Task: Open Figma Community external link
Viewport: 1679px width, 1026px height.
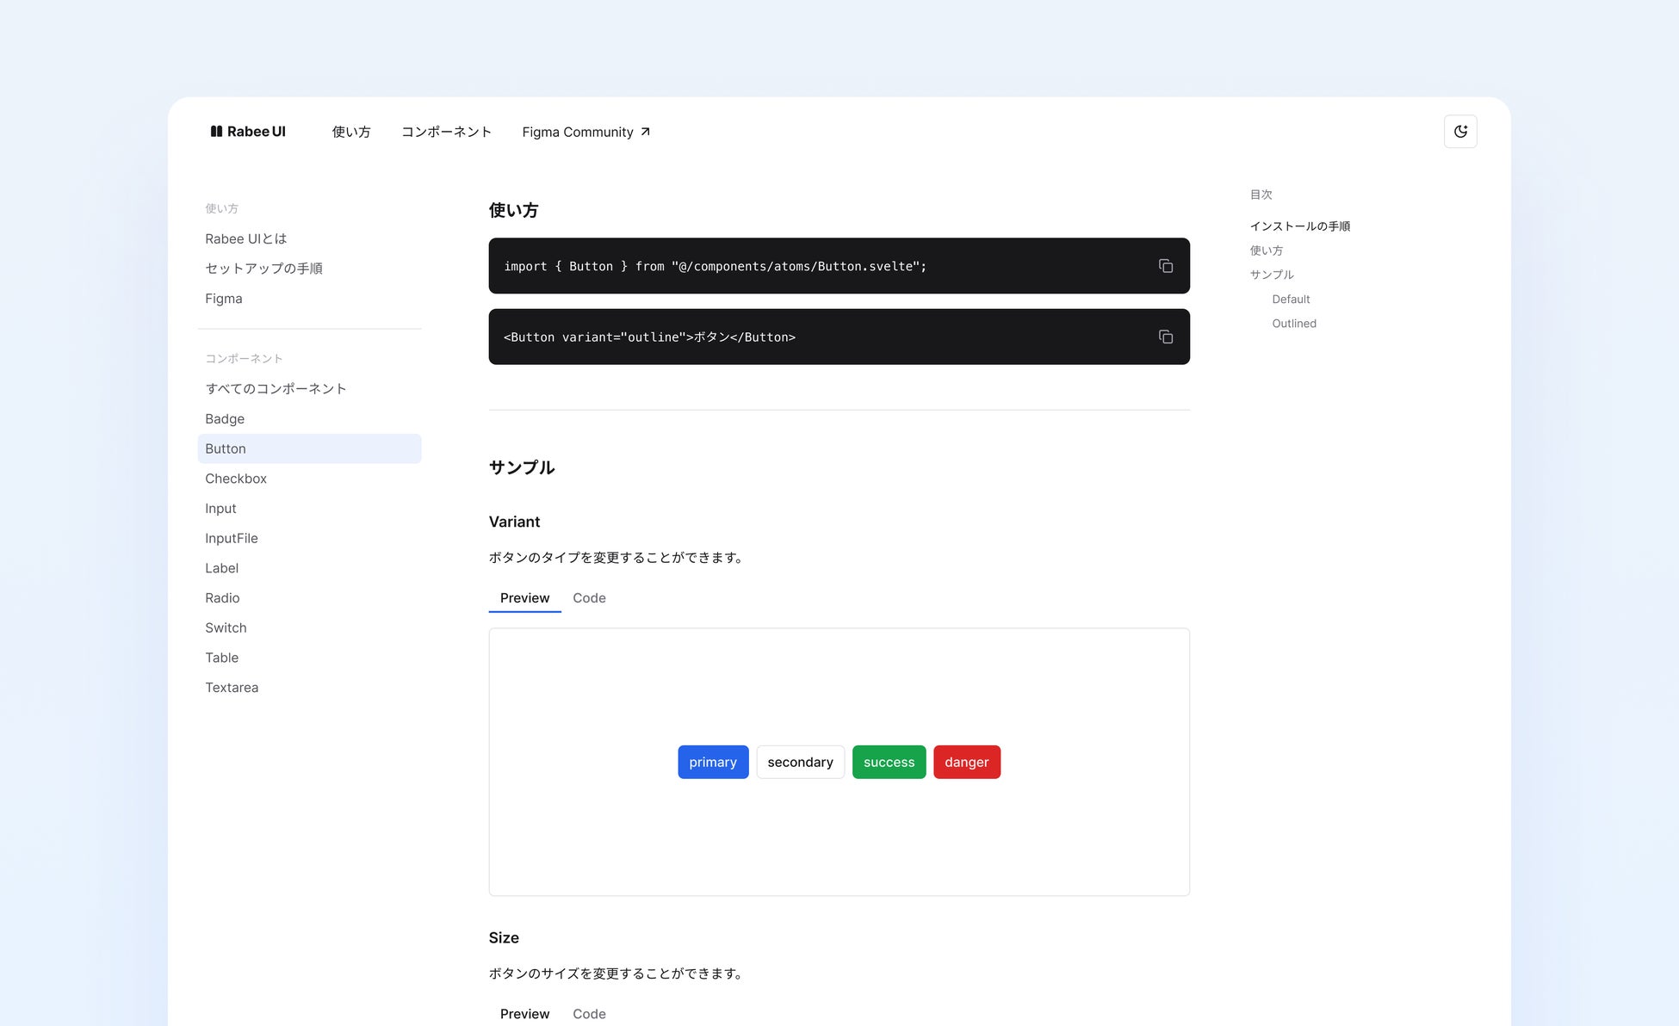Action: point(585,132)
